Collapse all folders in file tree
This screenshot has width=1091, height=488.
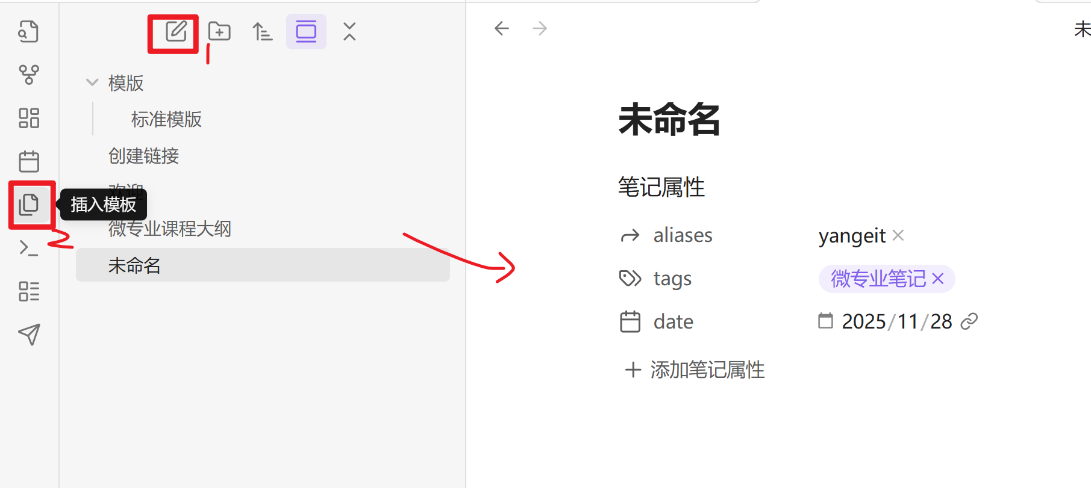tap(349, 31)
